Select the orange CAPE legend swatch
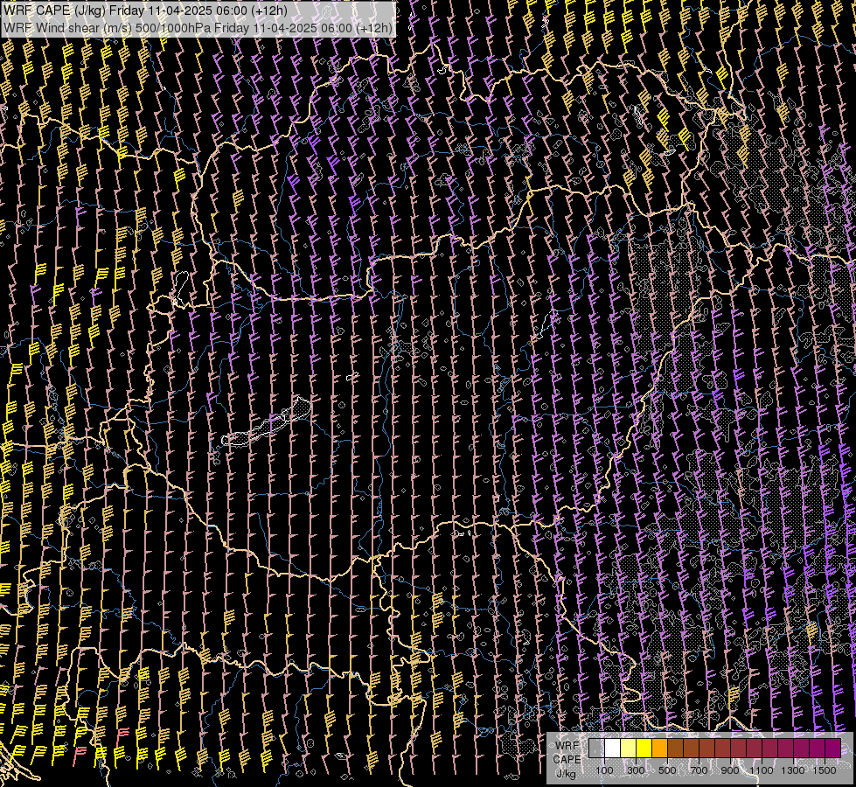Viewport: 856px width, 787px height. (660, 748)
